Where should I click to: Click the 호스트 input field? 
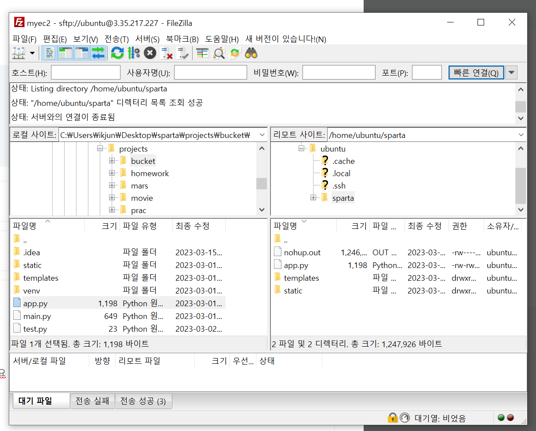(x=86, y=72)
